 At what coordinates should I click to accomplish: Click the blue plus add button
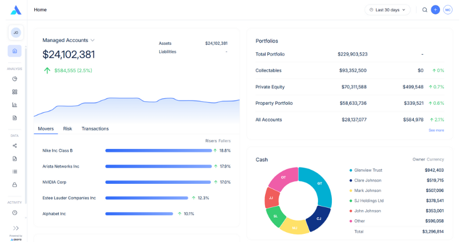pos(435,10)
